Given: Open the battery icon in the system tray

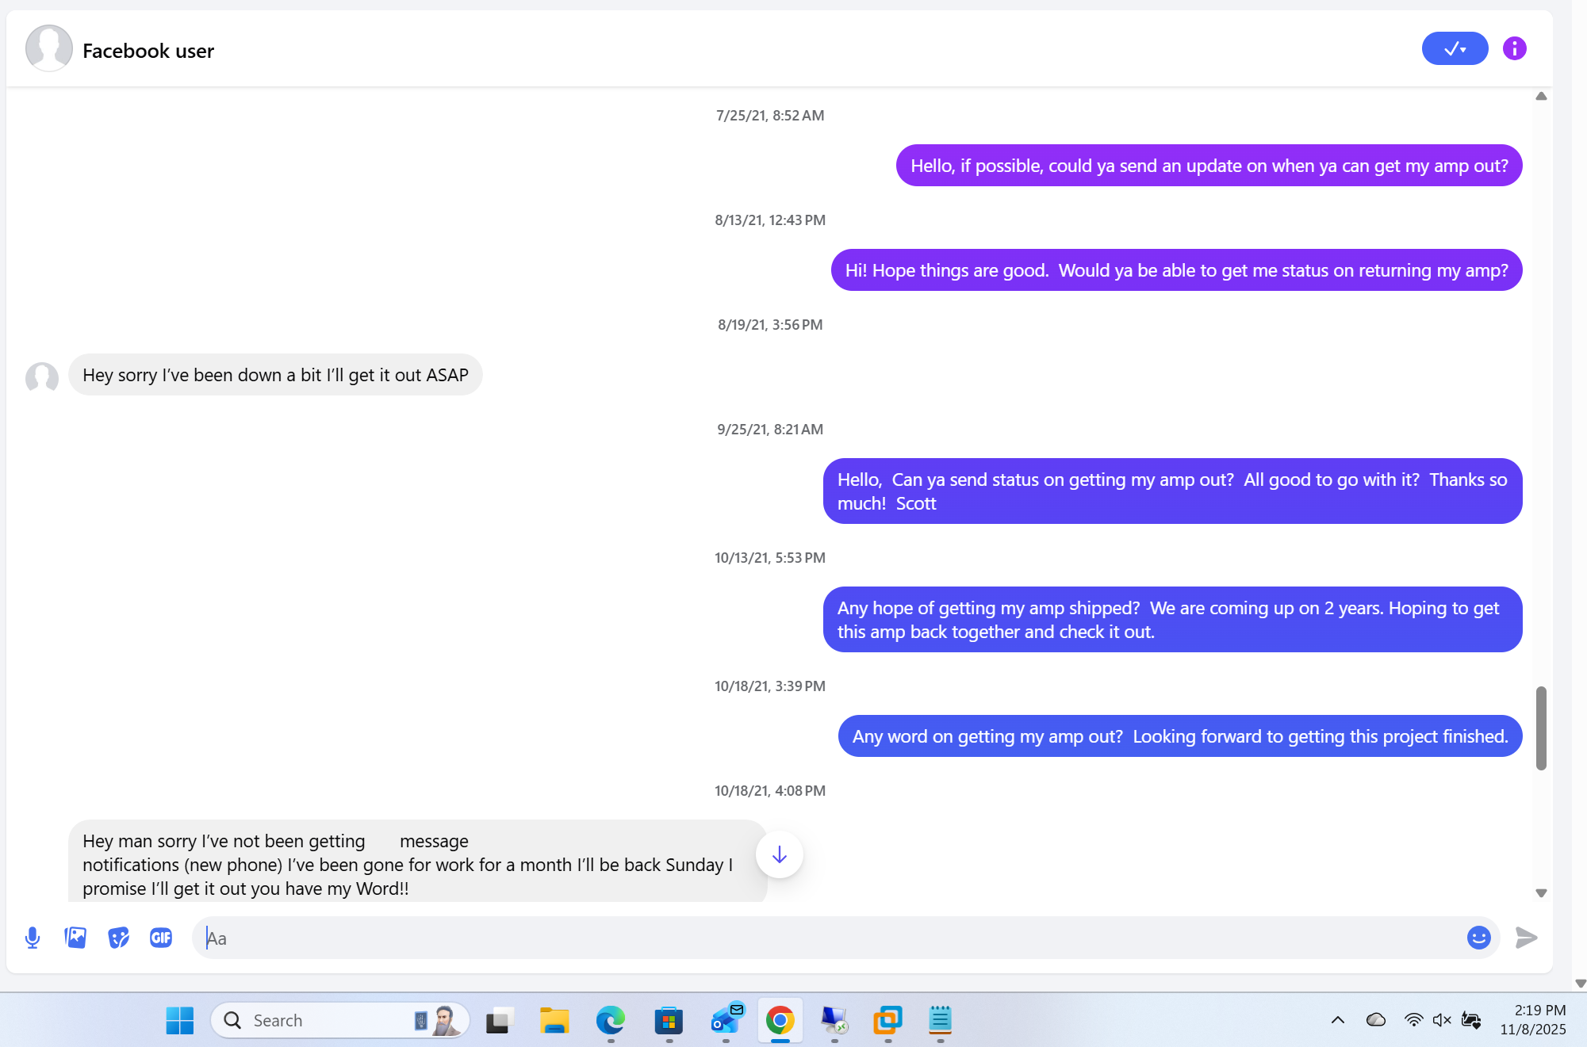Looking at the screenshot, I should (x=1472, y=1021).
